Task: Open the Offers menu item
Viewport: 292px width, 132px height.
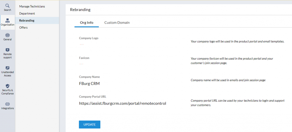Action: pyautogui.click(x=23, y=28)
